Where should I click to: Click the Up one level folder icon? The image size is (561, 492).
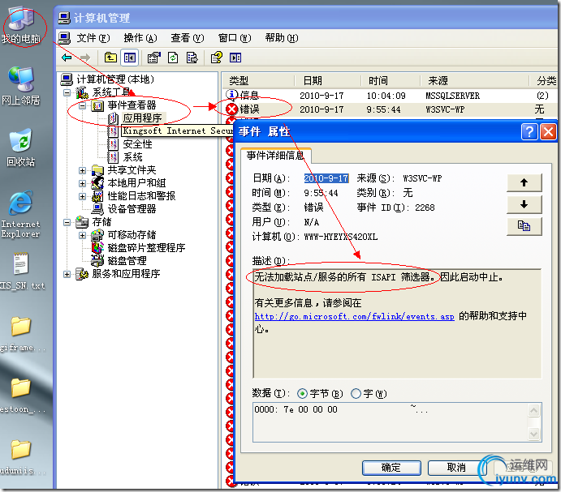(x=110, y=58)
